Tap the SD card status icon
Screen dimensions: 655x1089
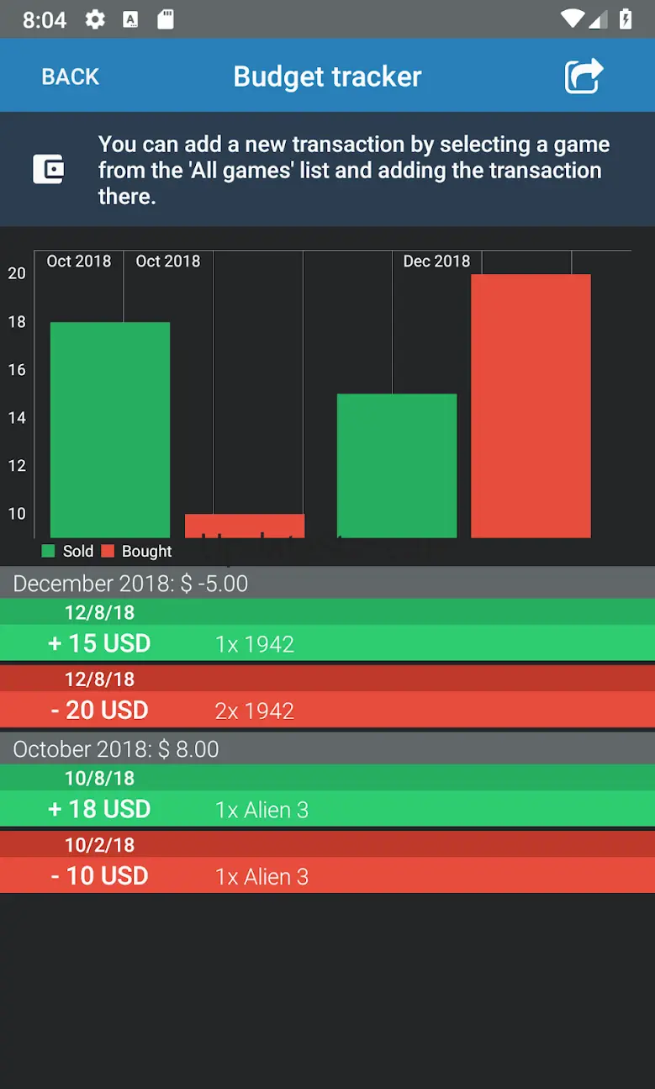pos(166,19)
